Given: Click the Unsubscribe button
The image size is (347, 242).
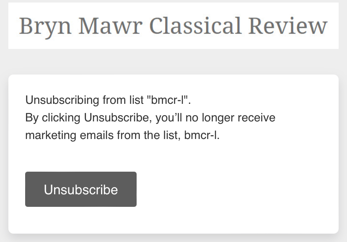Looking at the screenshot, I should pos(81,189).
